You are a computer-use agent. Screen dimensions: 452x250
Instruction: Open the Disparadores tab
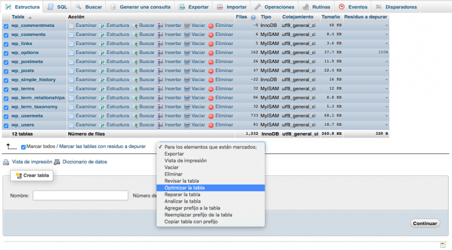[396, 7]
